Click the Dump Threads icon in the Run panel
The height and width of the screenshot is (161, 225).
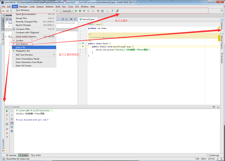pyautogui.click(x=7, y=124)
